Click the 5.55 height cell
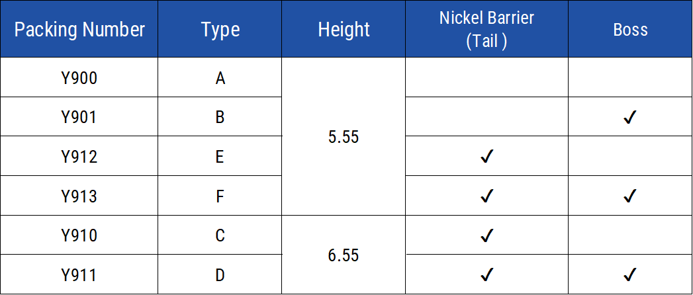 [x=344, y=137]
